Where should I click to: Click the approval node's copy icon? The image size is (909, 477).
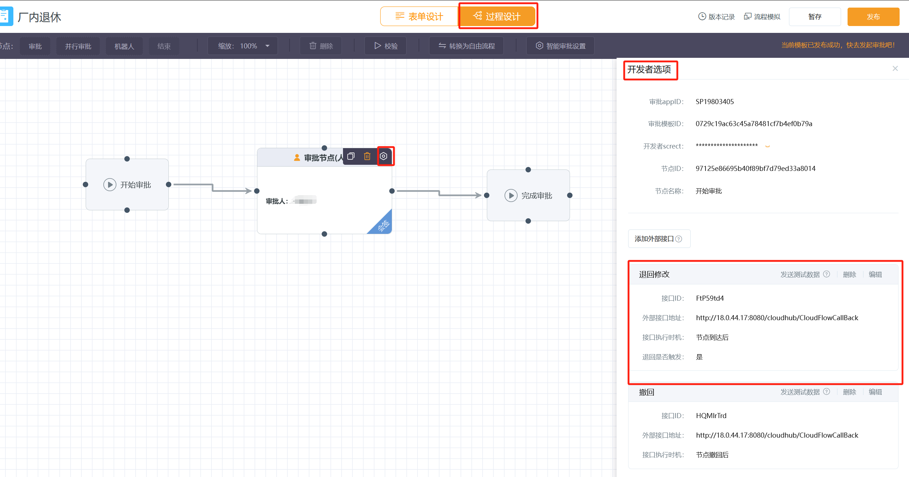[351, 156]
